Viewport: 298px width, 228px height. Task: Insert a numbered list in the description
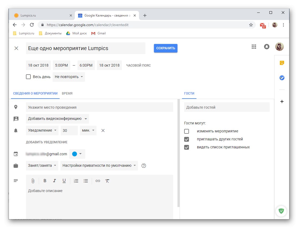coord(76,181)
